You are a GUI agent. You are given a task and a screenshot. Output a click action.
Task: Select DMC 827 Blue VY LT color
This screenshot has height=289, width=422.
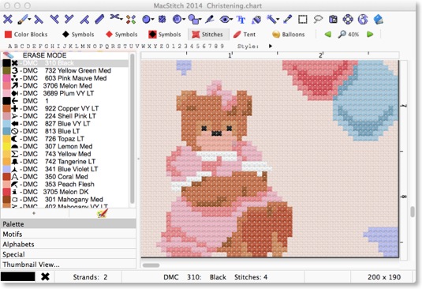(65, 124)
